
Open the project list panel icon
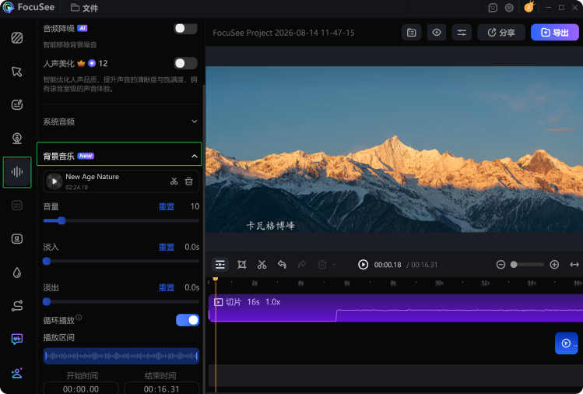[x=412, y=33]
